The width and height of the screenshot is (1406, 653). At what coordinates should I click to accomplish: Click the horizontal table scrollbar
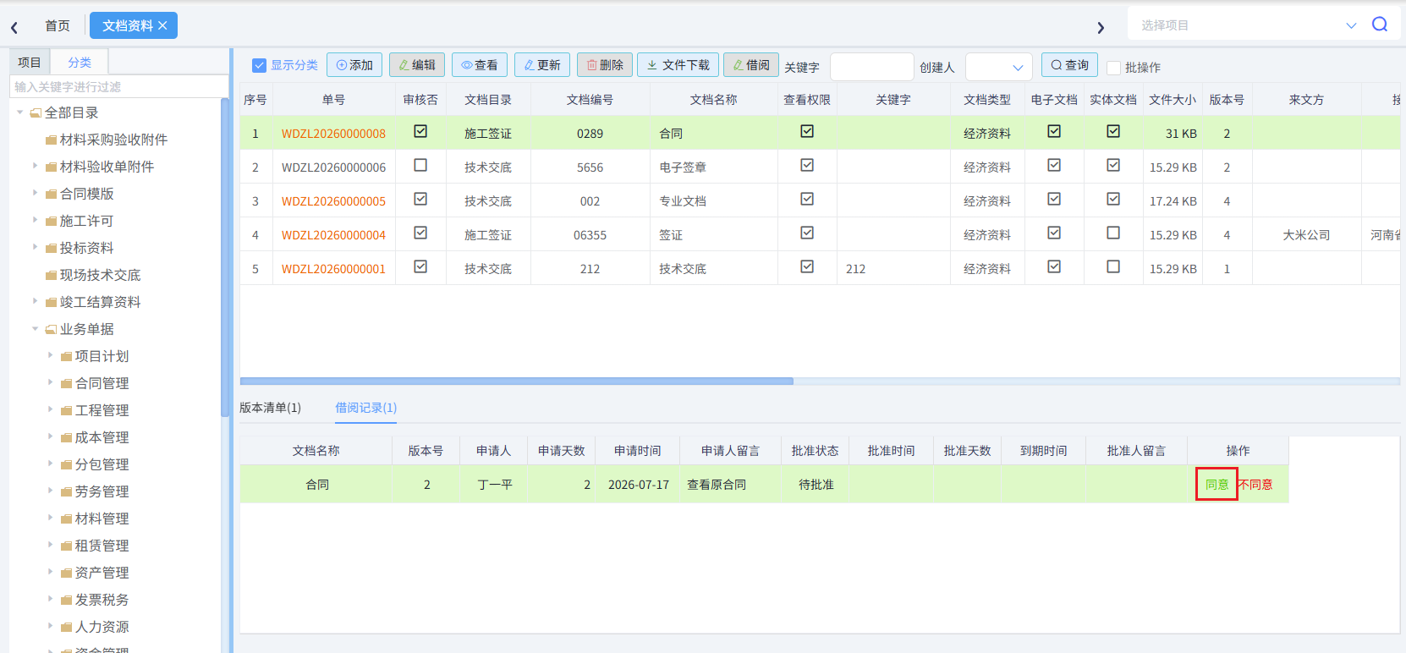(517, 381)
